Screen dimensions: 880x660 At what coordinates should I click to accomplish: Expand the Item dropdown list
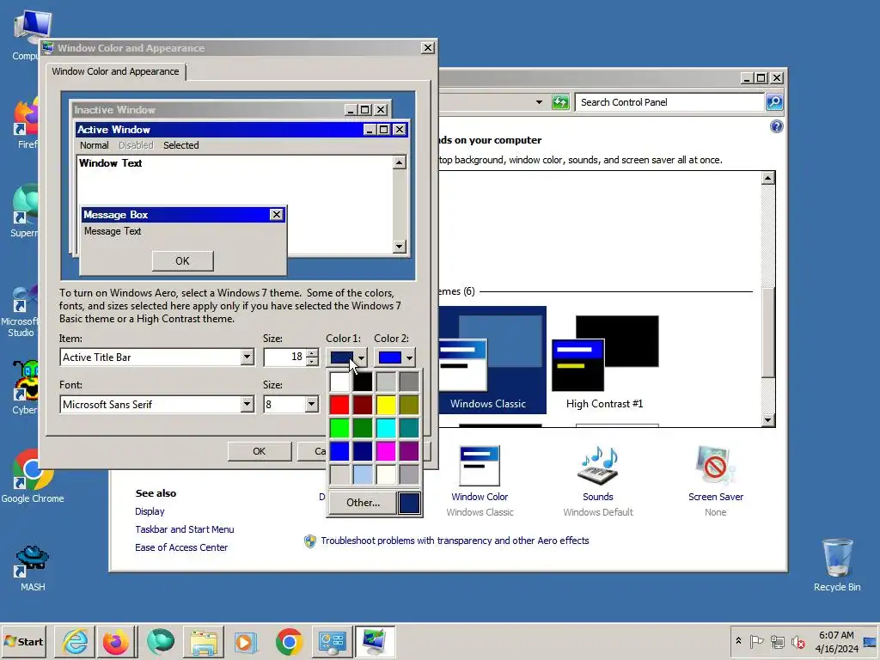pos(247,357)
